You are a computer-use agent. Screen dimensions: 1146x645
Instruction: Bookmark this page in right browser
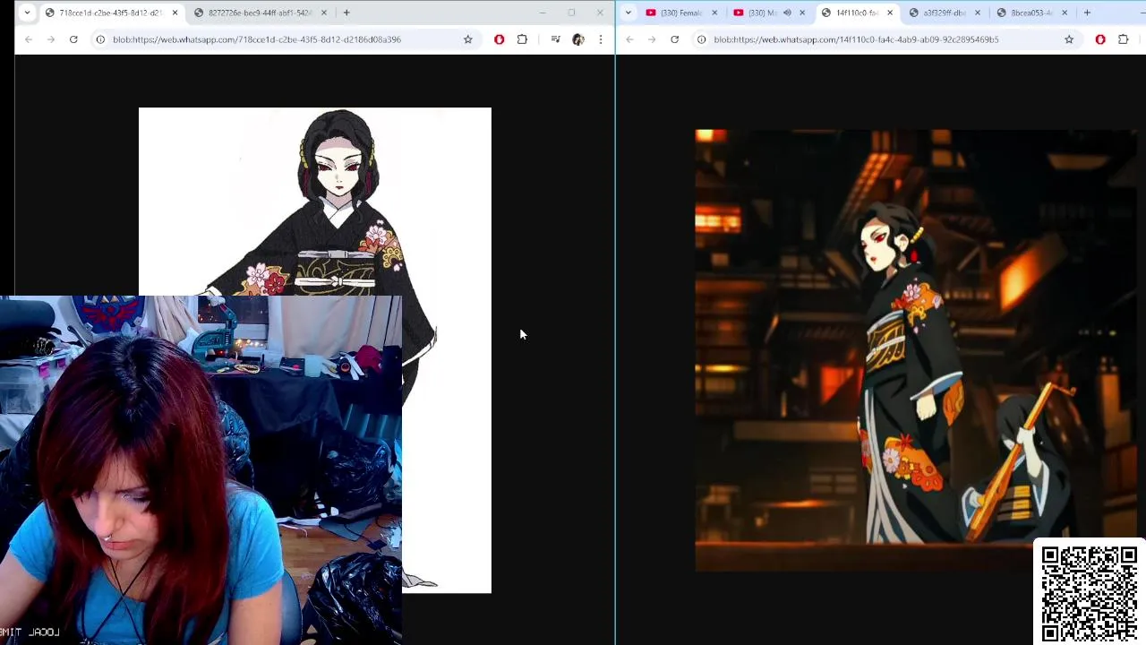[1069, 39]
